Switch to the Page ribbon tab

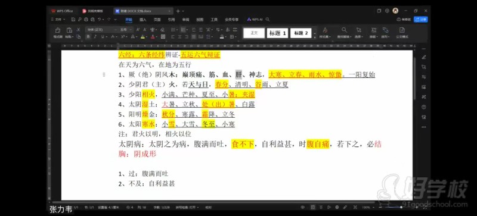[157, 20]
